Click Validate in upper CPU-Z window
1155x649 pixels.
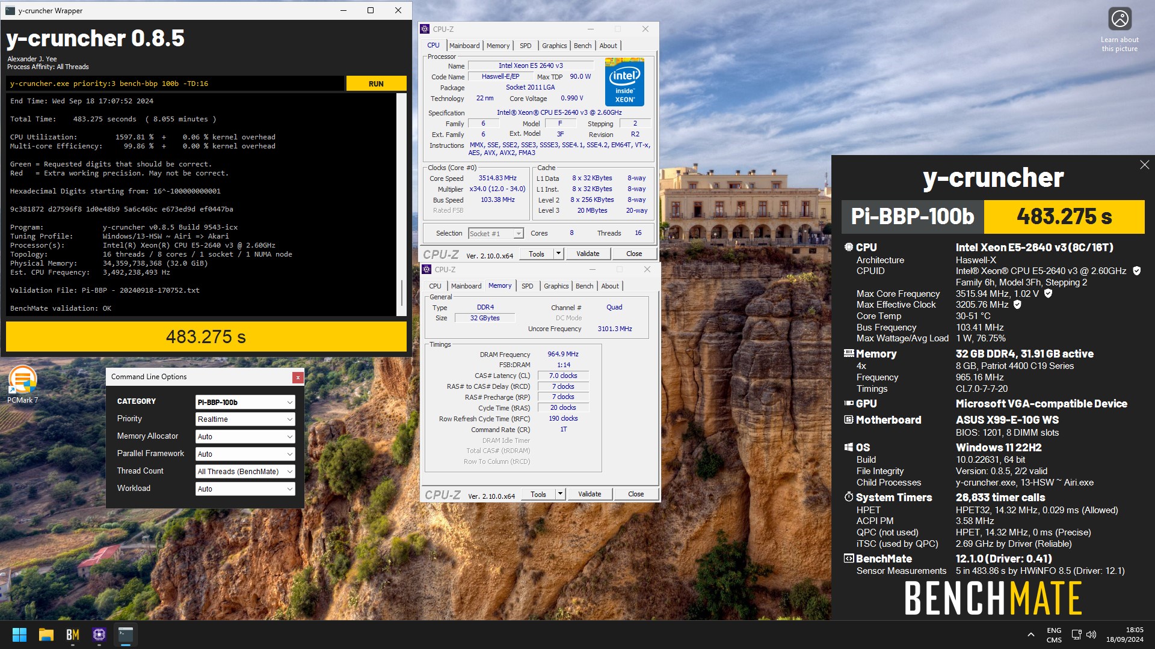point(588,254)
